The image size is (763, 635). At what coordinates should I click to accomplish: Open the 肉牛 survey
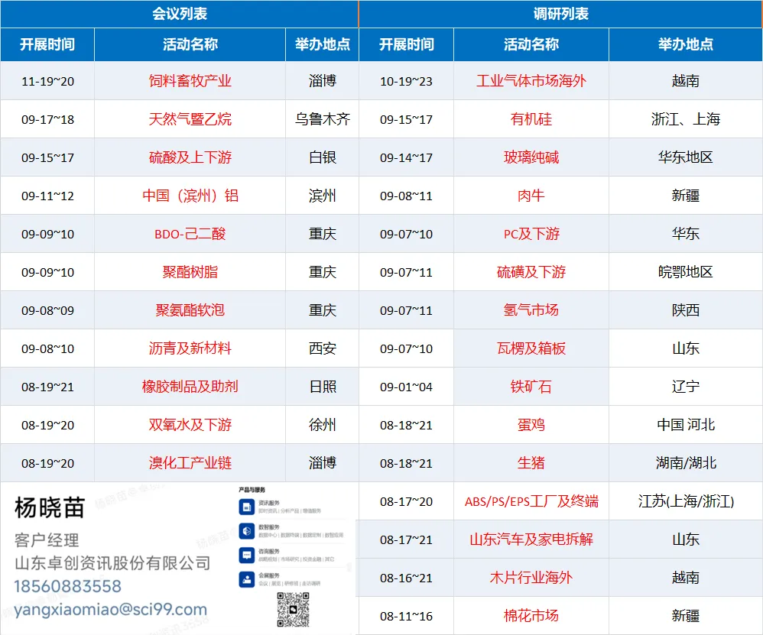(x=531, y=196)
